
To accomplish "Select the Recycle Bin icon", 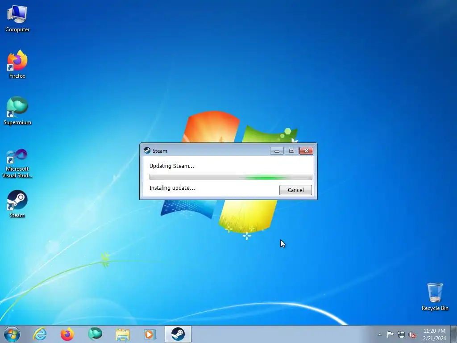I will (435, 297).
